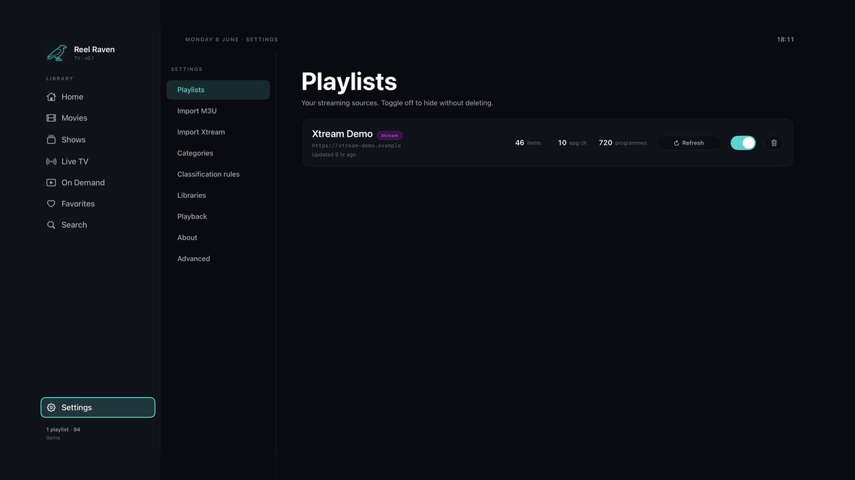This screenshot has width=855, height=480.
Task: Click the Settings gear icon
Action: click(51, 407)
